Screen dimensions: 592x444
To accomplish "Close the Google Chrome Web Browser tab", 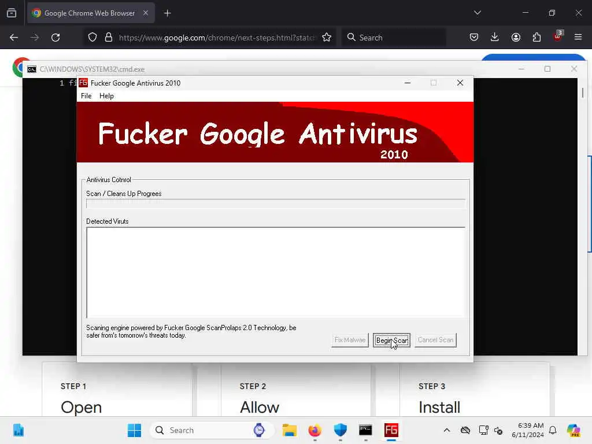I will click(145, 13).
